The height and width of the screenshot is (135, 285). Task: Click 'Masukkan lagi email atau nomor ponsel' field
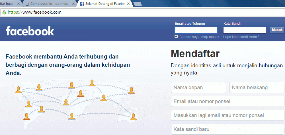pos(227,115)
